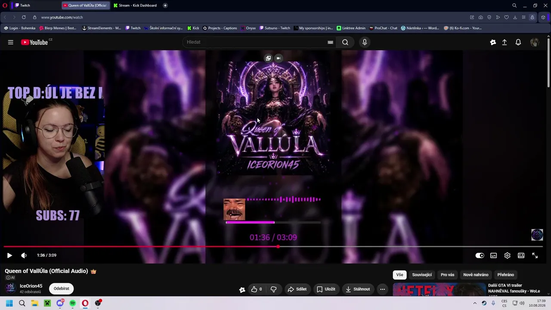Open a new browser tab
Viewport: 551px width, 310px height.
pos(165,6)
